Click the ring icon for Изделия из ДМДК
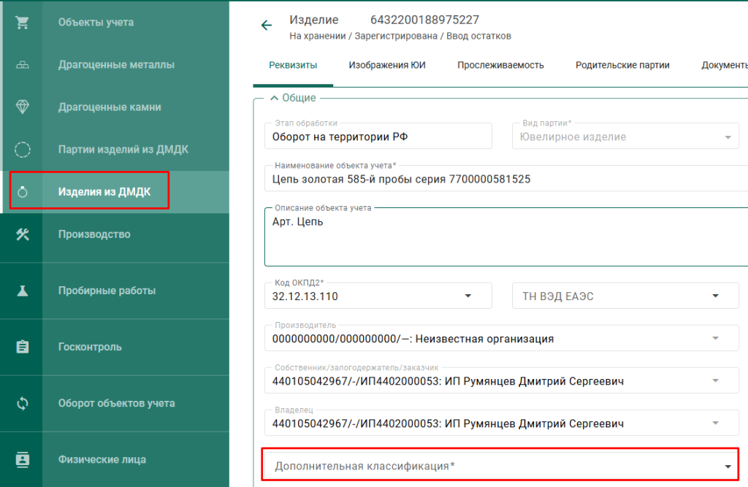This screenshot has width=748, height=487. click(x=22, y=192)
